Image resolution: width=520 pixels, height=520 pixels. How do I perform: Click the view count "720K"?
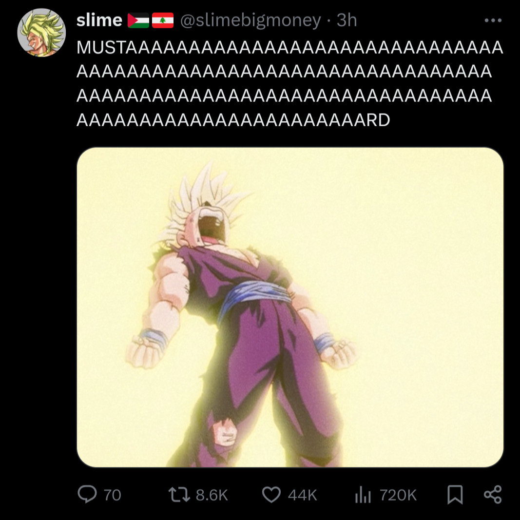(x=398, y=495)
